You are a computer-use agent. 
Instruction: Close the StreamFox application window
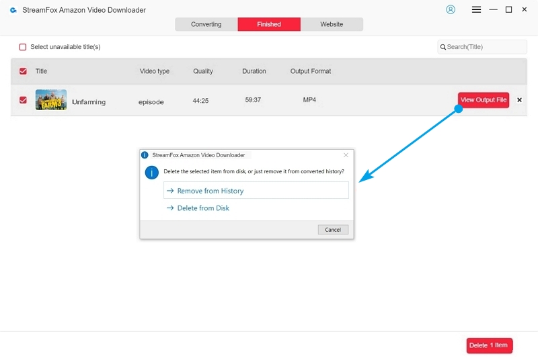tap(525, 9)
